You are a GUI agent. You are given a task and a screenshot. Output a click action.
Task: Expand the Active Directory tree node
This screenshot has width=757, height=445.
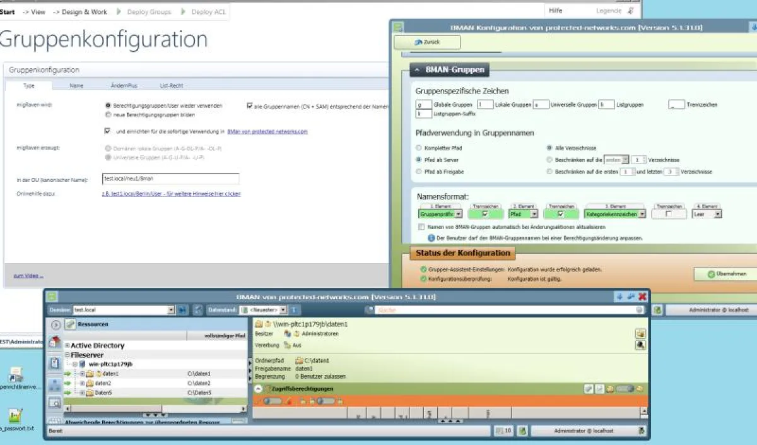(67, 345)
